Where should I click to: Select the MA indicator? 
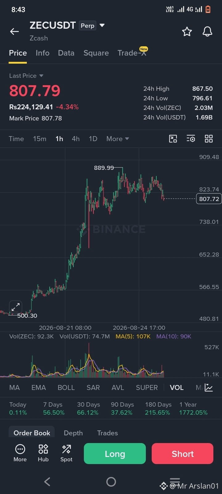[x=14, y=388]
